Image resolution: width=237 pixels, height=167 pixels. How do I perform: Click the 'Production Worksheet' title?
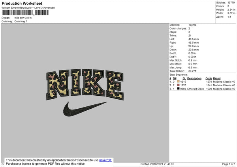tap(22, 3)
